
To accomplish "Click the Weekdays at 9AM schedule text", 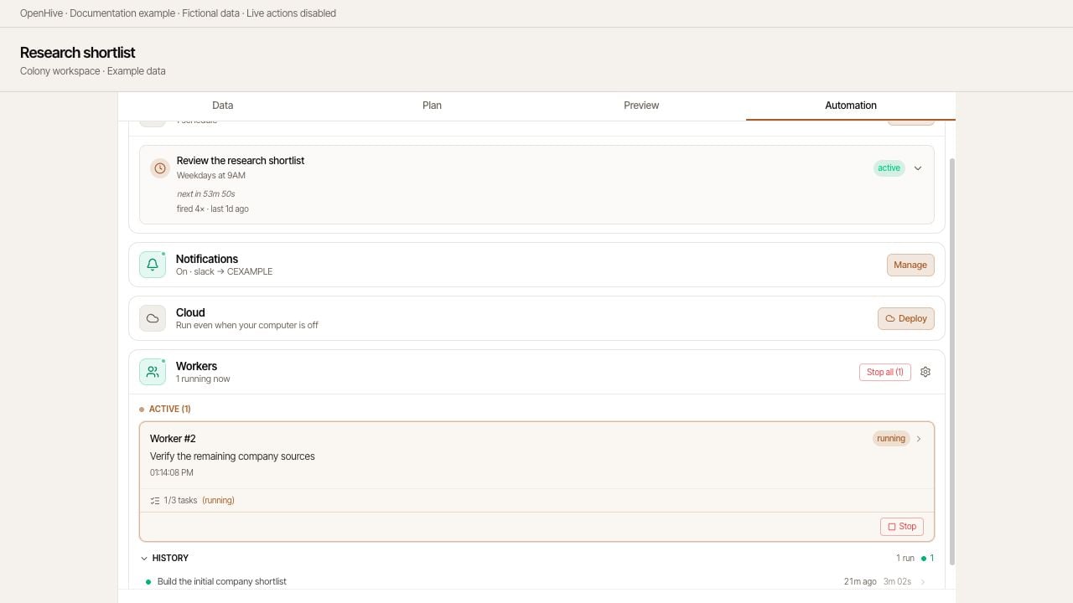I will point(211,176).
